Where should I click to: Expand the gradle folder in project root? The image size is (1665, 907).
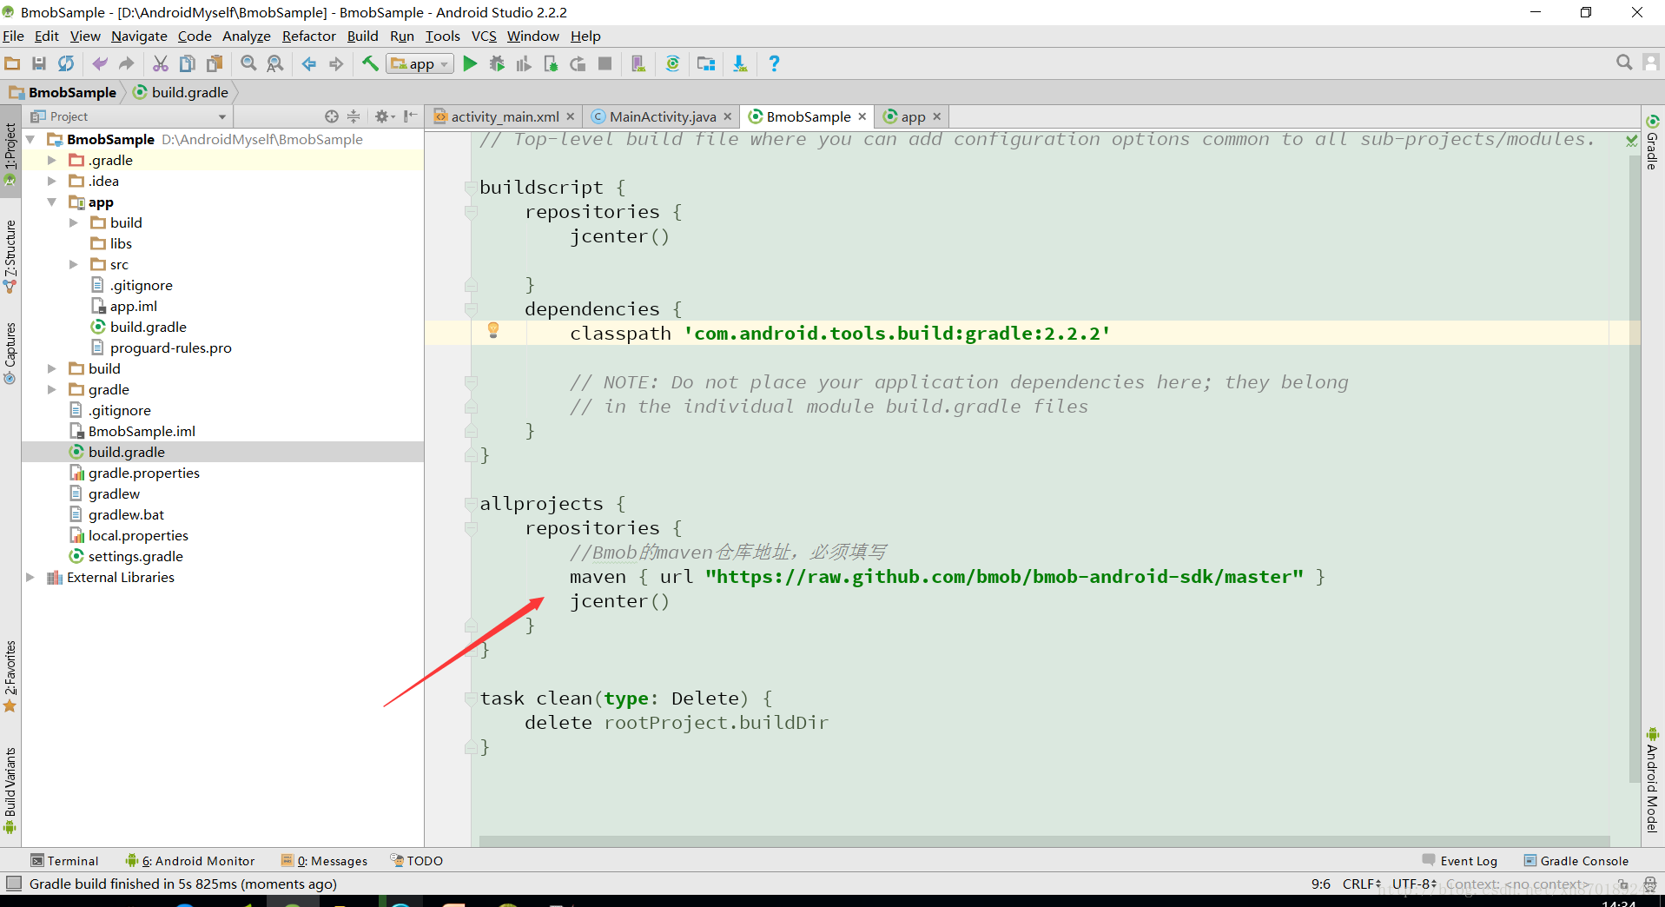pos(51,389)
